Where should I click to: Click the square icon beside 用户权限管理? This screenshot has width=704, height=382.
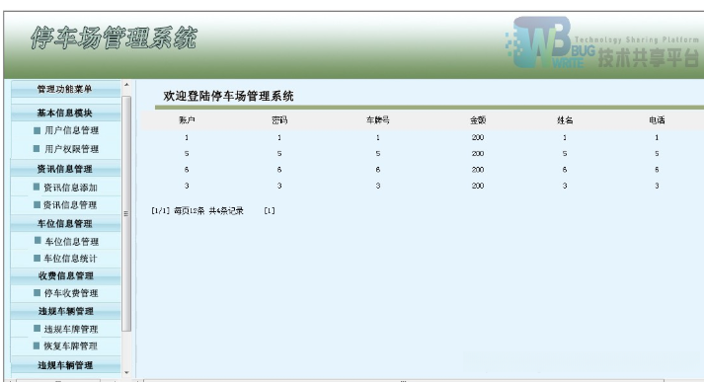point(37,149)
